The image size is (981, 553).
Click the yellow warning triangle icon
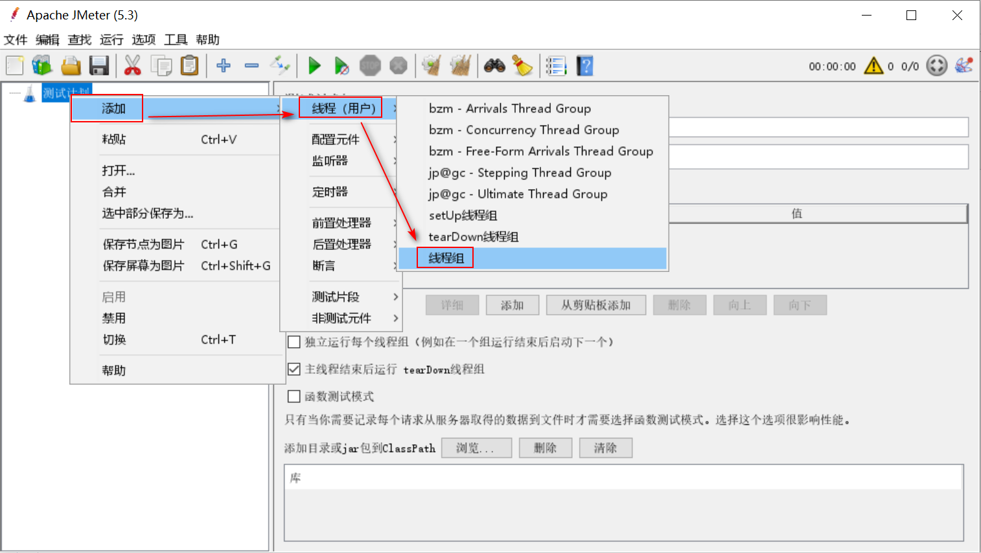[873, 65]
